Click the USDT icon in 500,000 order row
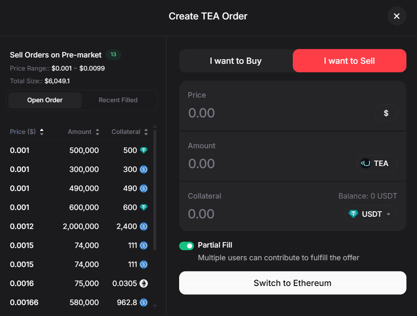Image resolution: width=417 pixels, height=316 pixels. point(144,150)
